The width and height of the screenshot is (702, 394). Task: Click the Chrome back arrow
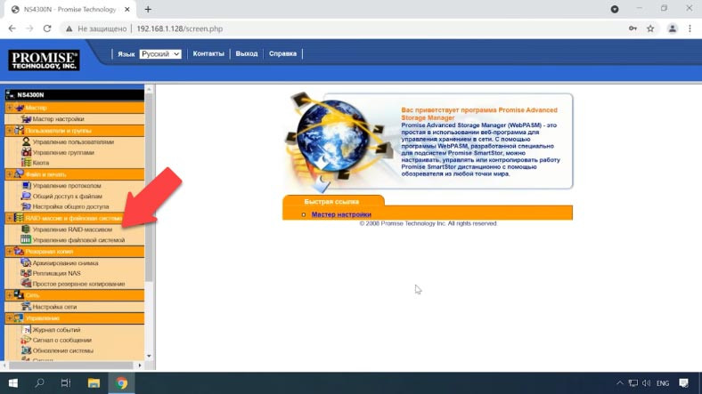[x=12, y=28]
